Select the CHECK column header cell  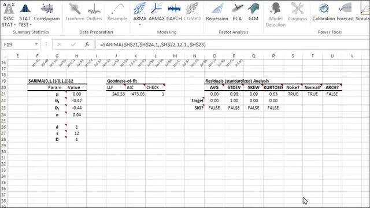click(155, 87)
